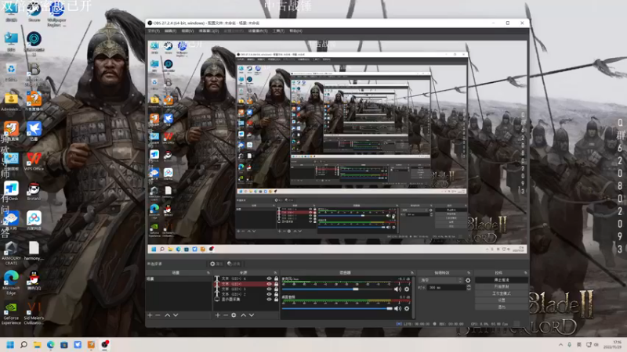Pop out the Sources (来源) dock panel

click(275, 273)
